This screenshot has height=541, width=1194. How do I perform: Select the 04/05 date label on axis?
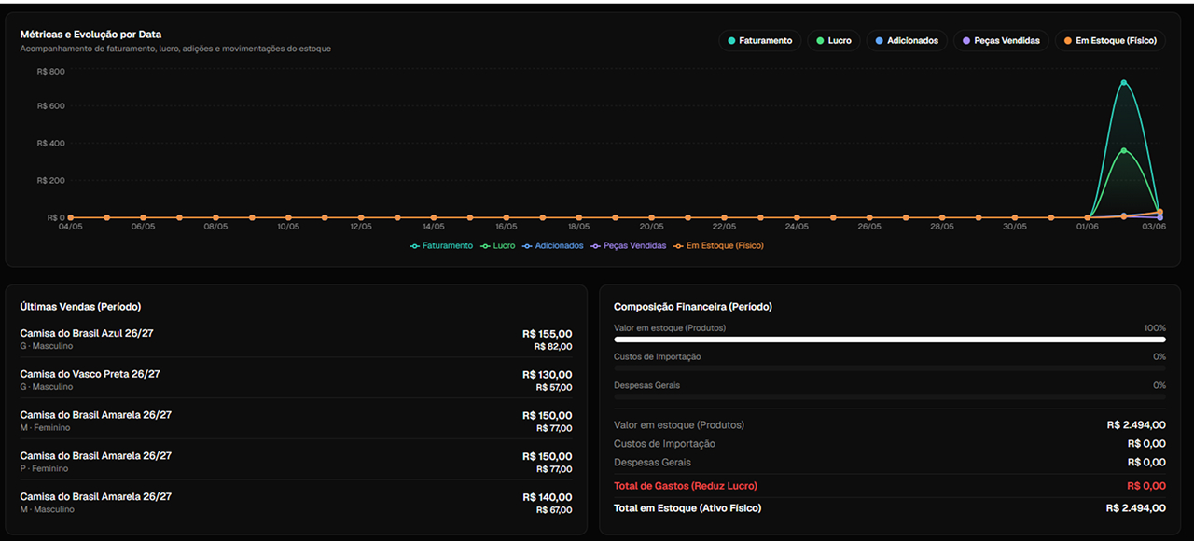point(70,227)
